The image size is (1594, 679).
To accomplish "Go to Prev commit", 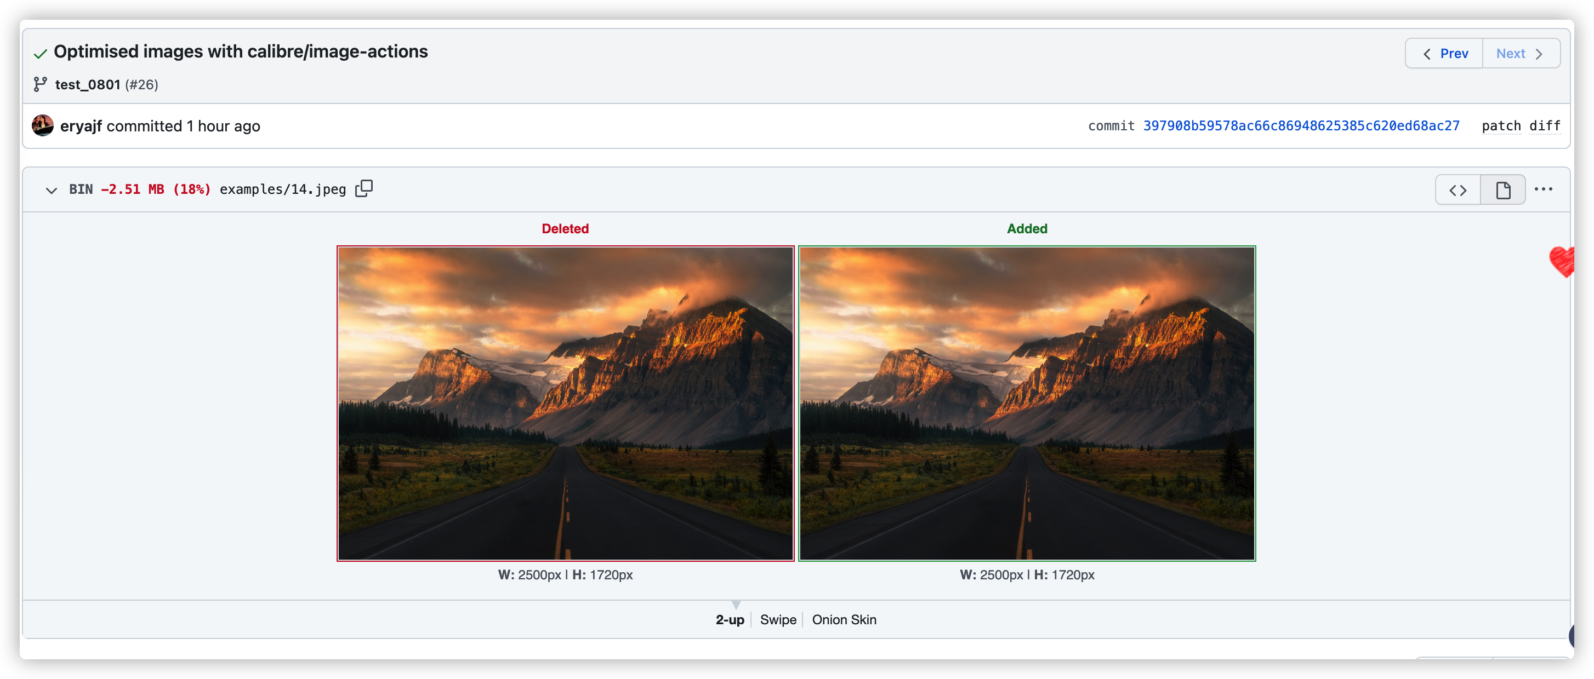I will 1444,54.
